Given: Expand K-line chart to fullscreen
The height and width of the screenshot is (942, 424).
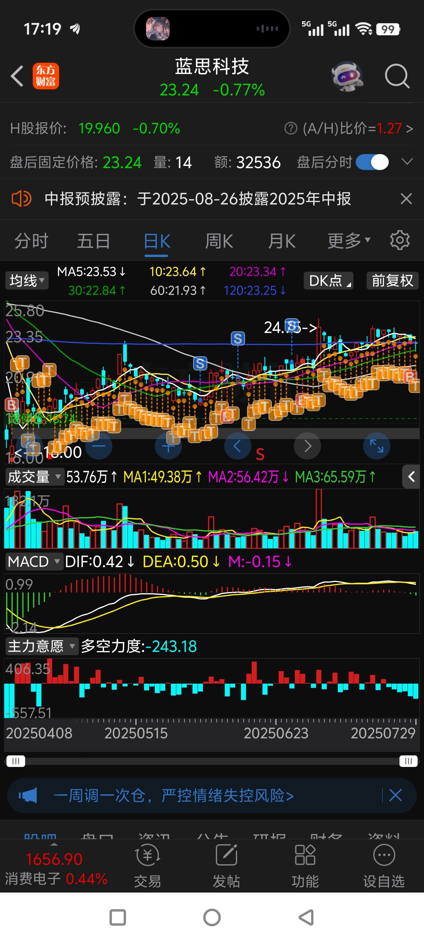Looking at the screenshot, I should click(x=377, y=446).
